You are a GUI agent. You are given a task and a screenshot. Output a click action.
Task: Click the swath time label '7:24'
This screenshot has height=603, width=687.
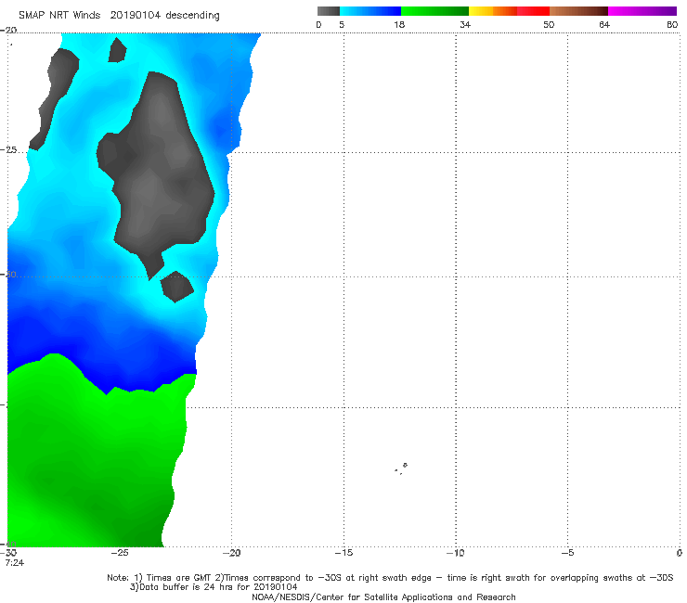[15, 563]
